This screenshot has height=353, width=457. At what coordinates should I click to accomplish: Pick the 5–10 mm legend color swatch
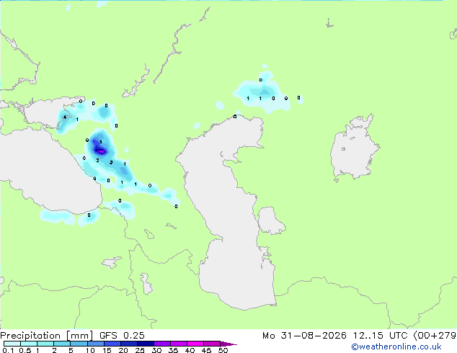point(79,344)
